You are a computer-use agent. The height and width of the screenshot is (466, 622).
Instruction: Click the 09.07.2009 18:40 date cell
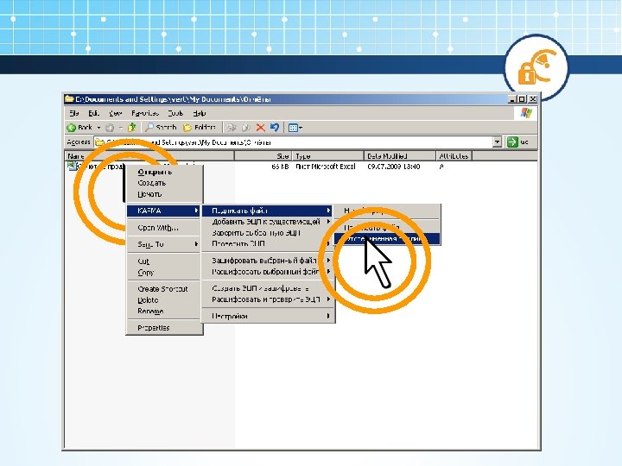[394, 167]
